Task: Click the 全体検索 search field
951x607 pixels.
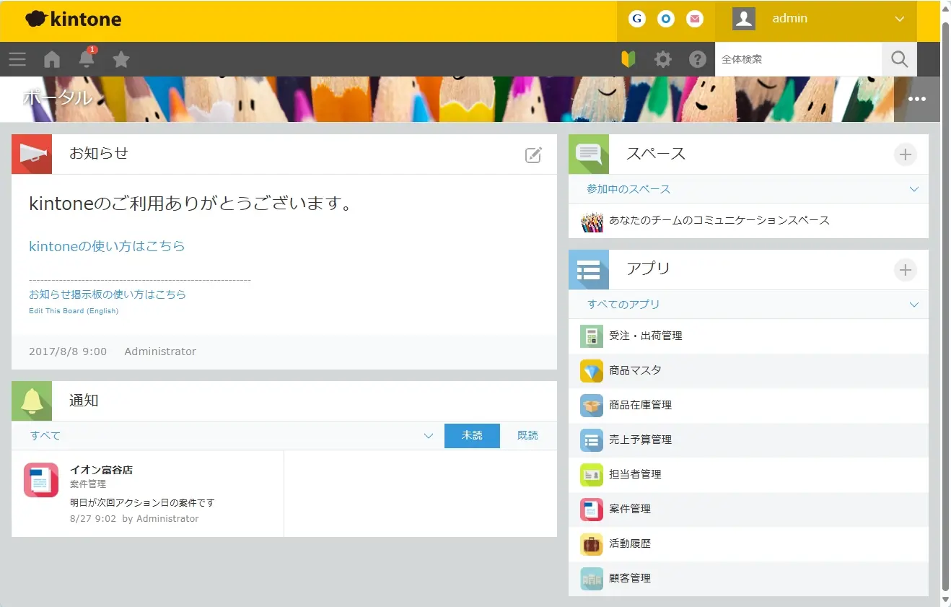Action: tap(799, 59)
